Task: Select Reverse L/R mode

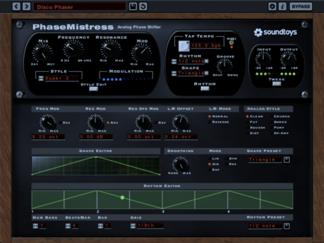Action: click(219, 122)
